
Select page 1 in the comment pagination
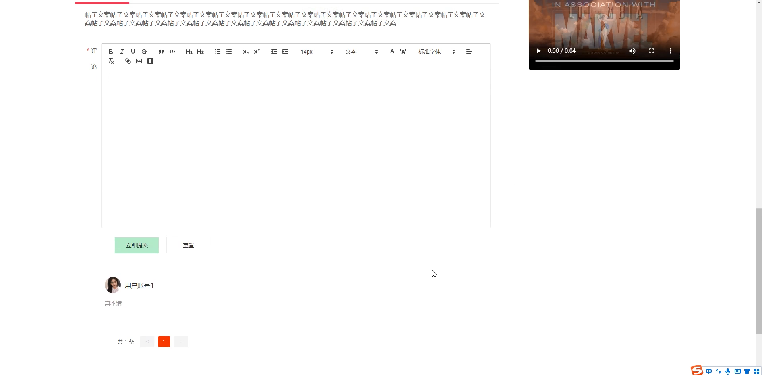(164, 341)
